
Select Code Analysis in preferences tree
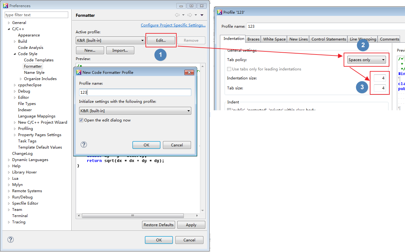tap(31, 48)
